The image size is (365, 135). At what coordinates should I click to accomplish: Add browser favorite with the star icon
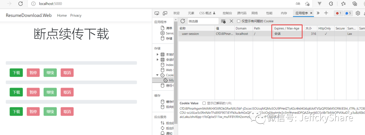click(x=307, y=4)
